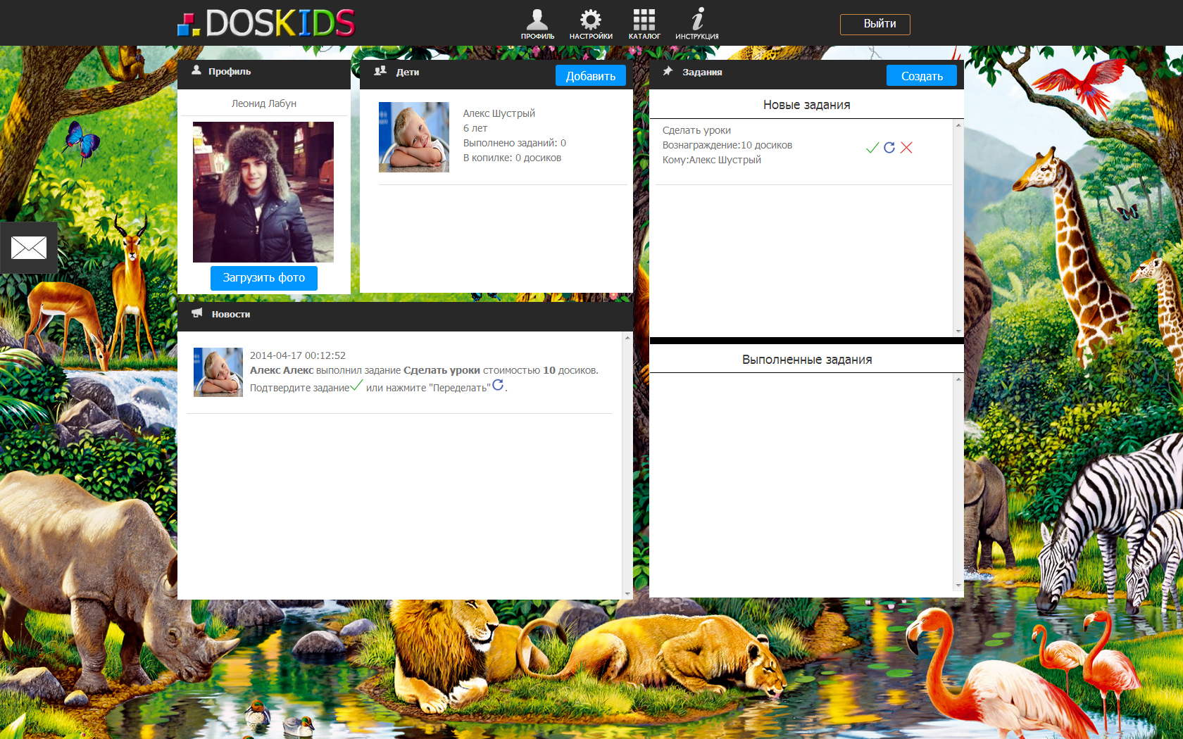
Task: Click the text Вознаграждение:10 досиков
Action: click(727, 145)
